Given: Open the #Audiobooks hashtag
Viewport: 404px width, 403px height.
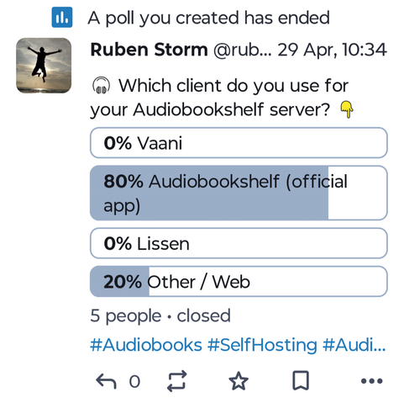Looking at the screenshot, I should click(146, 345).
